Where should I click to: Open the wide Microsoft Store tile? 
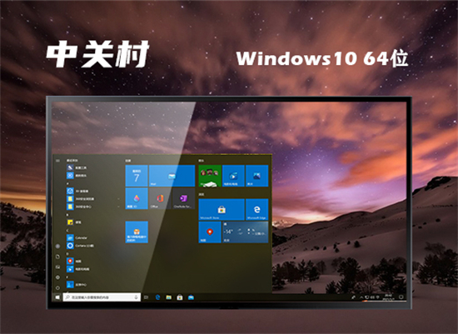pyautogui.click(x=222, y=210)
